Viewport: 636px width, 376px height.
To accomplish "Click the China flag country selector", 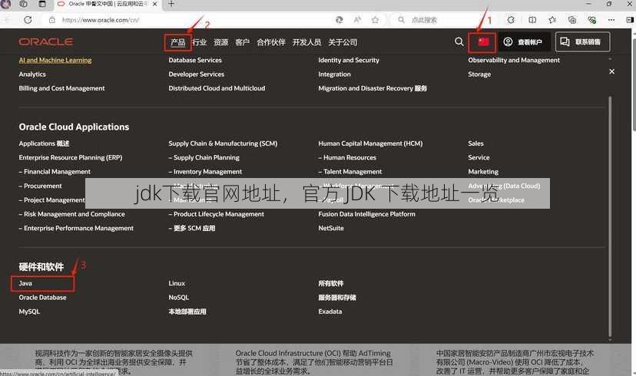I will (482, 41).
